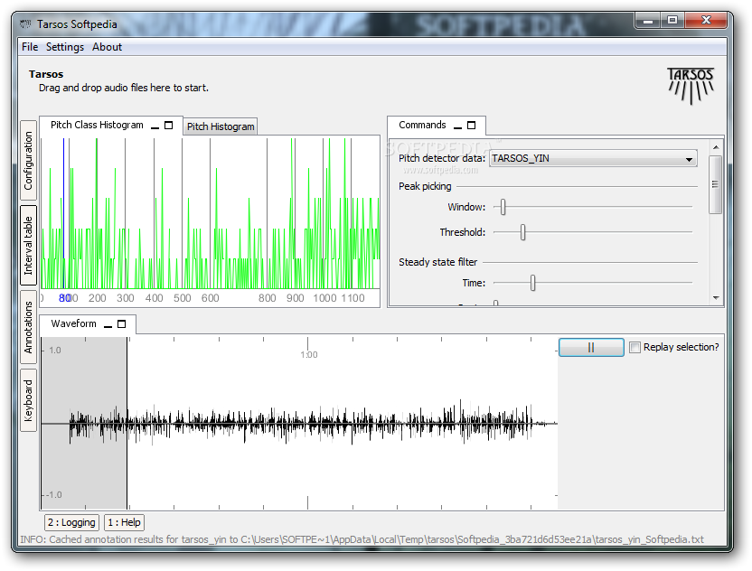Click the Commands panel scrollbar thumb
752x571 pixels.
pyautogui.click(x=715, y=184)
